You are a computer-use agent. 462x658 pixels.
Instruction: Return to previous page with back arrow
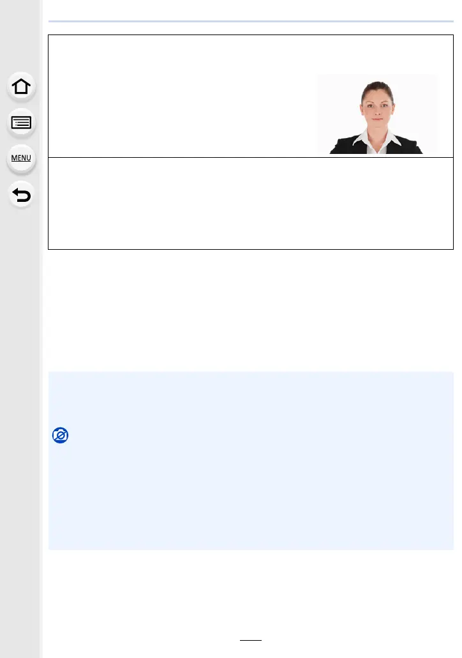21,195
